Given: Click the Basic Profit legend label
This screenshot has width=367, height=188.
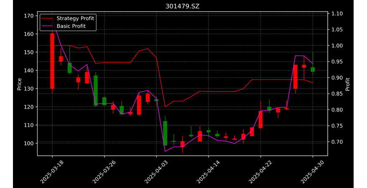Looking at the screenshot, I should [71, 26].
